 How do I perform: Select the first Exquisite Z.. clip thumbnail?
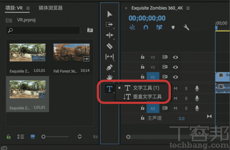click(x=28, y=52)
